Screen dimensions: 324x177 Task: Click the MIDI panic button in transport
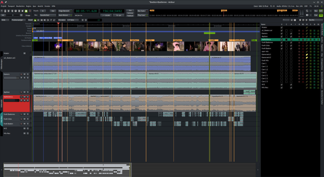tap(2, 11)
